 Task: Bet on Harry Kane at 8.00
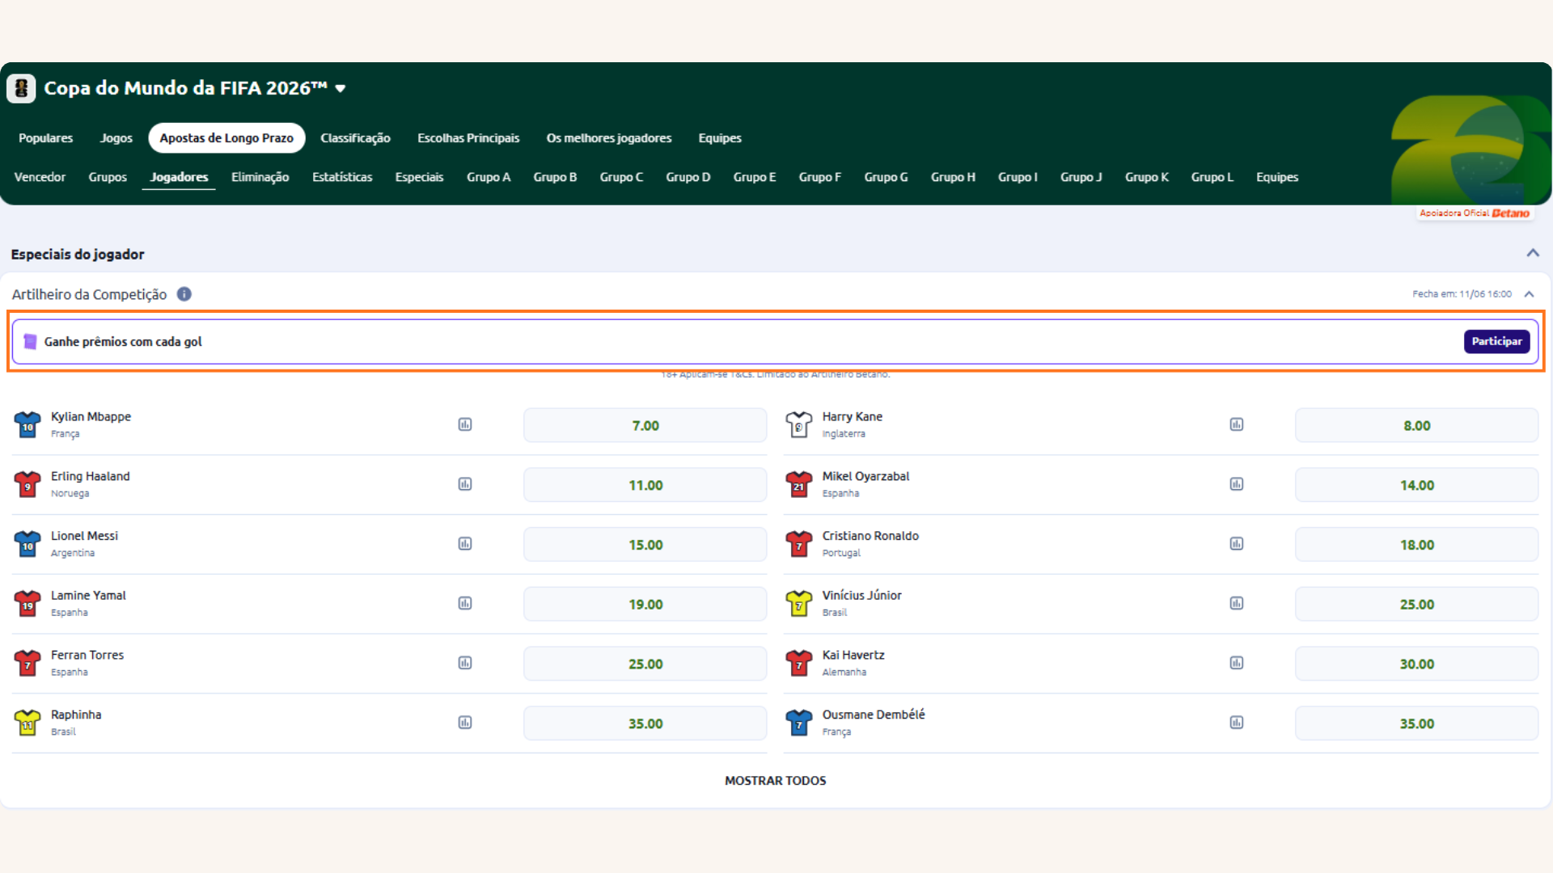1417,425
